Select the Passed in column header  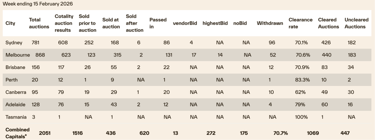pos(158,23)
